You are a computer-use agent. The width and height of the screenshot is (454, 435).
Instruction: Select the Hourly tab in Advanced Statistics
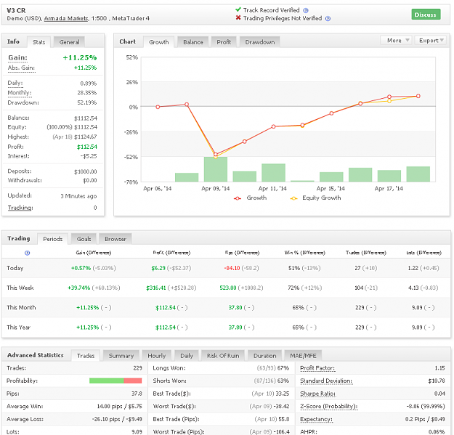[157, 356]
